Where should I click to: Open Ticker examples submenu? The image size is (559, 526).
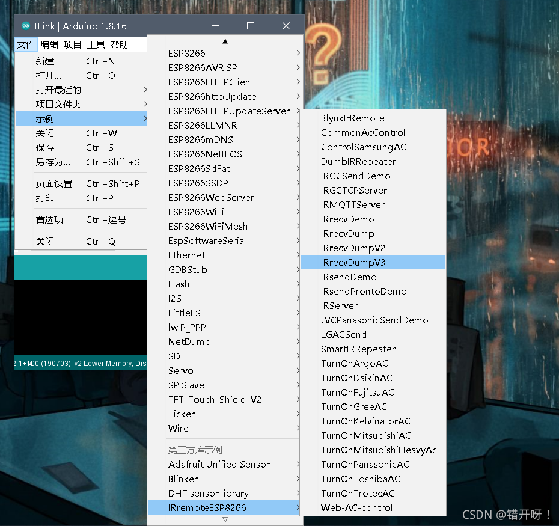(225, 414)
